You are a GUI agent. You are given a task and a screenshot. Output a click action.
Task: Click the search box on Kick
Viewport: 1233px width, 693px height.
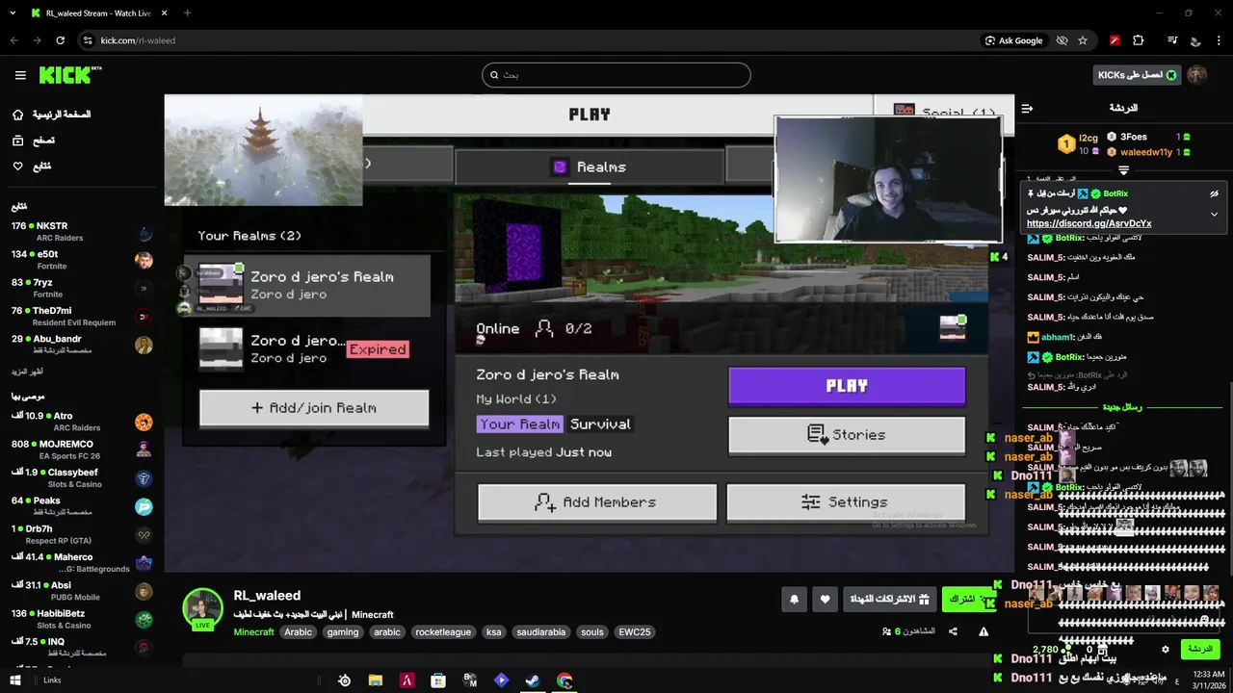pos(616,75)
